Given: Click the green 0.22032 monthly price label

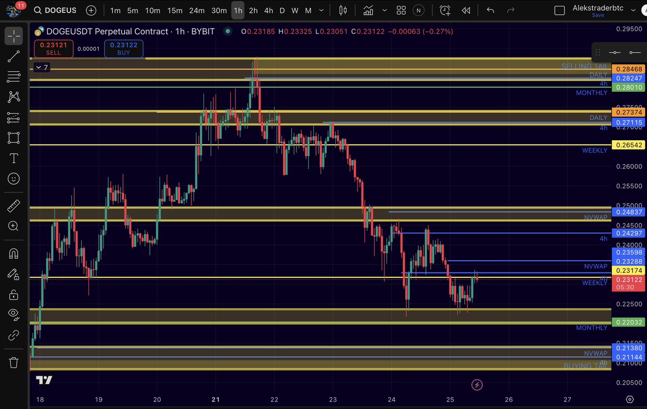Looking at the screenshot, I should click(628, 322).
